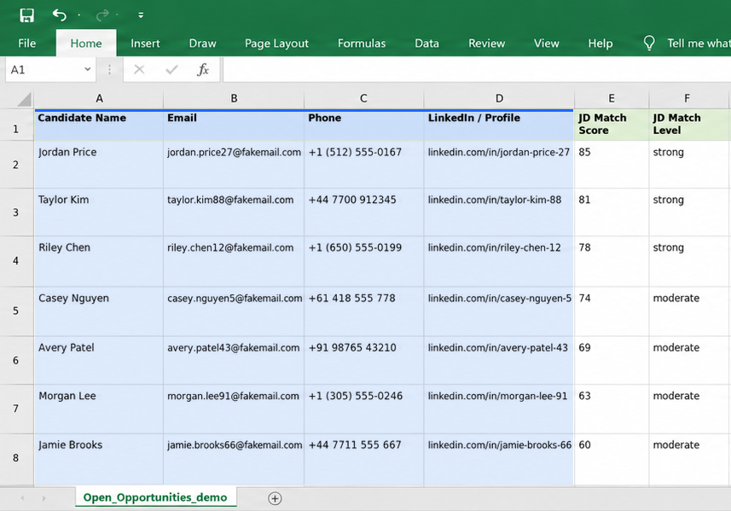The image size is (731, 511).
Task: Open Customize Quick Access Toolbar dropdown
Action: (141, 15)
